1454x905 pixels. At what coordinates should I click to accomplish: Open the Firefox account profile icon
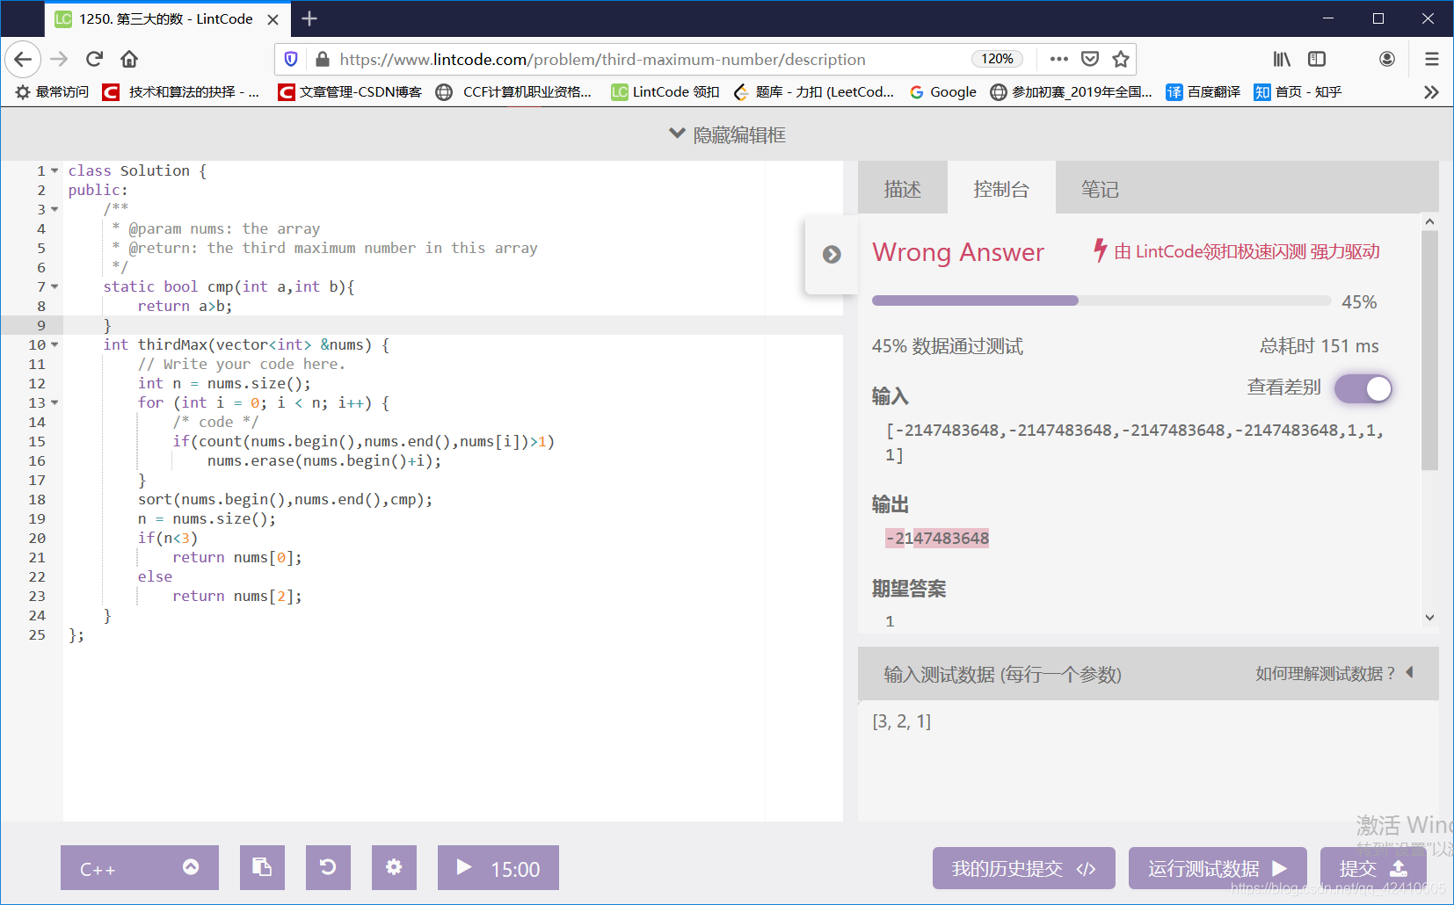click(1387, 59)
